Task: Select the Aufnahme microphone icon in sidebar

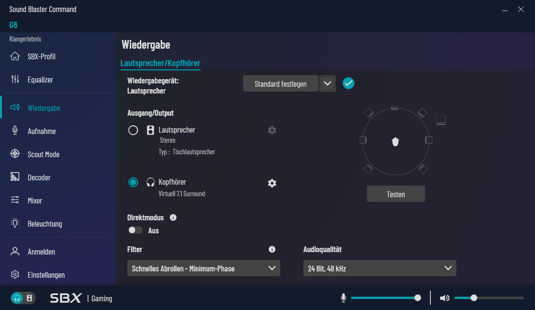Action: point(15,131)
